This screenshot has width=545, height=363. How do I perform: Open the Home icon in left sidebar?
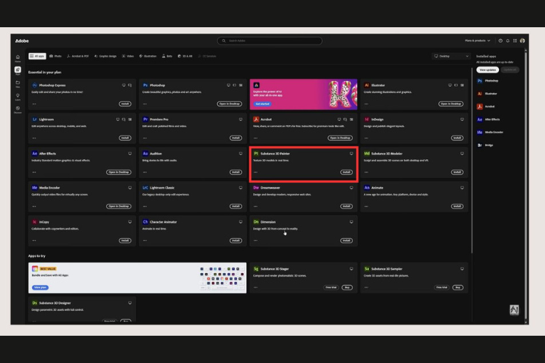(17, 57)
